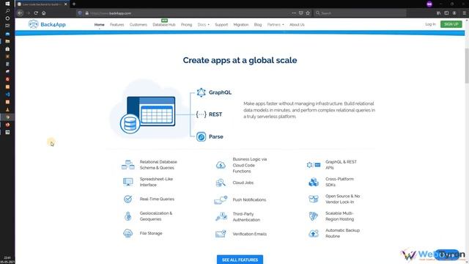
Task: Click SEE ALL FEATURES button
Action: coord(240,260)
